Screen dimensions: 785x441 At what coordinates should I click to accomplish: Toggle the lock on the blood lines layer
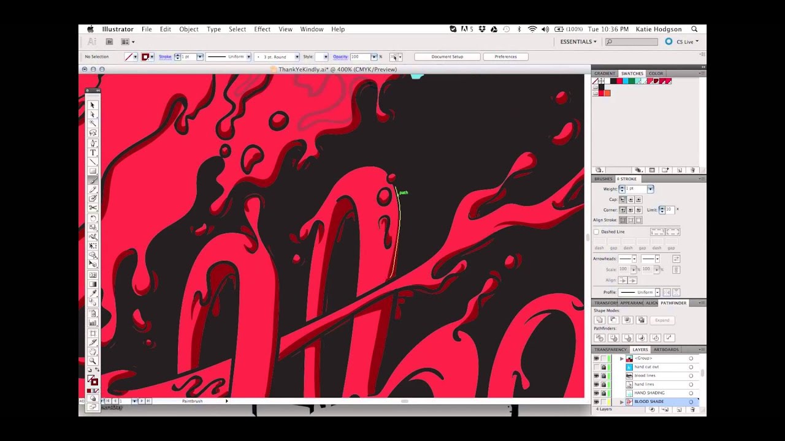(x=603, y=375)
